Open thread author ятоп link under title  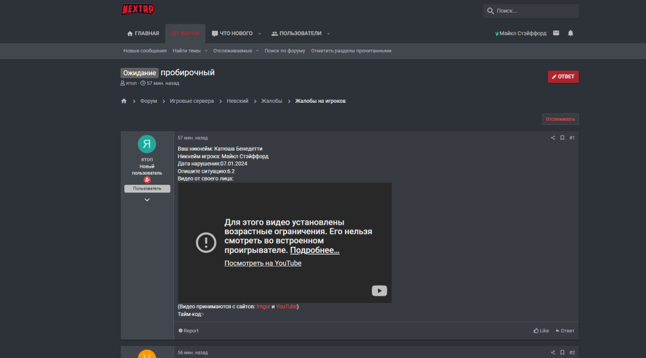pos(131,83)
